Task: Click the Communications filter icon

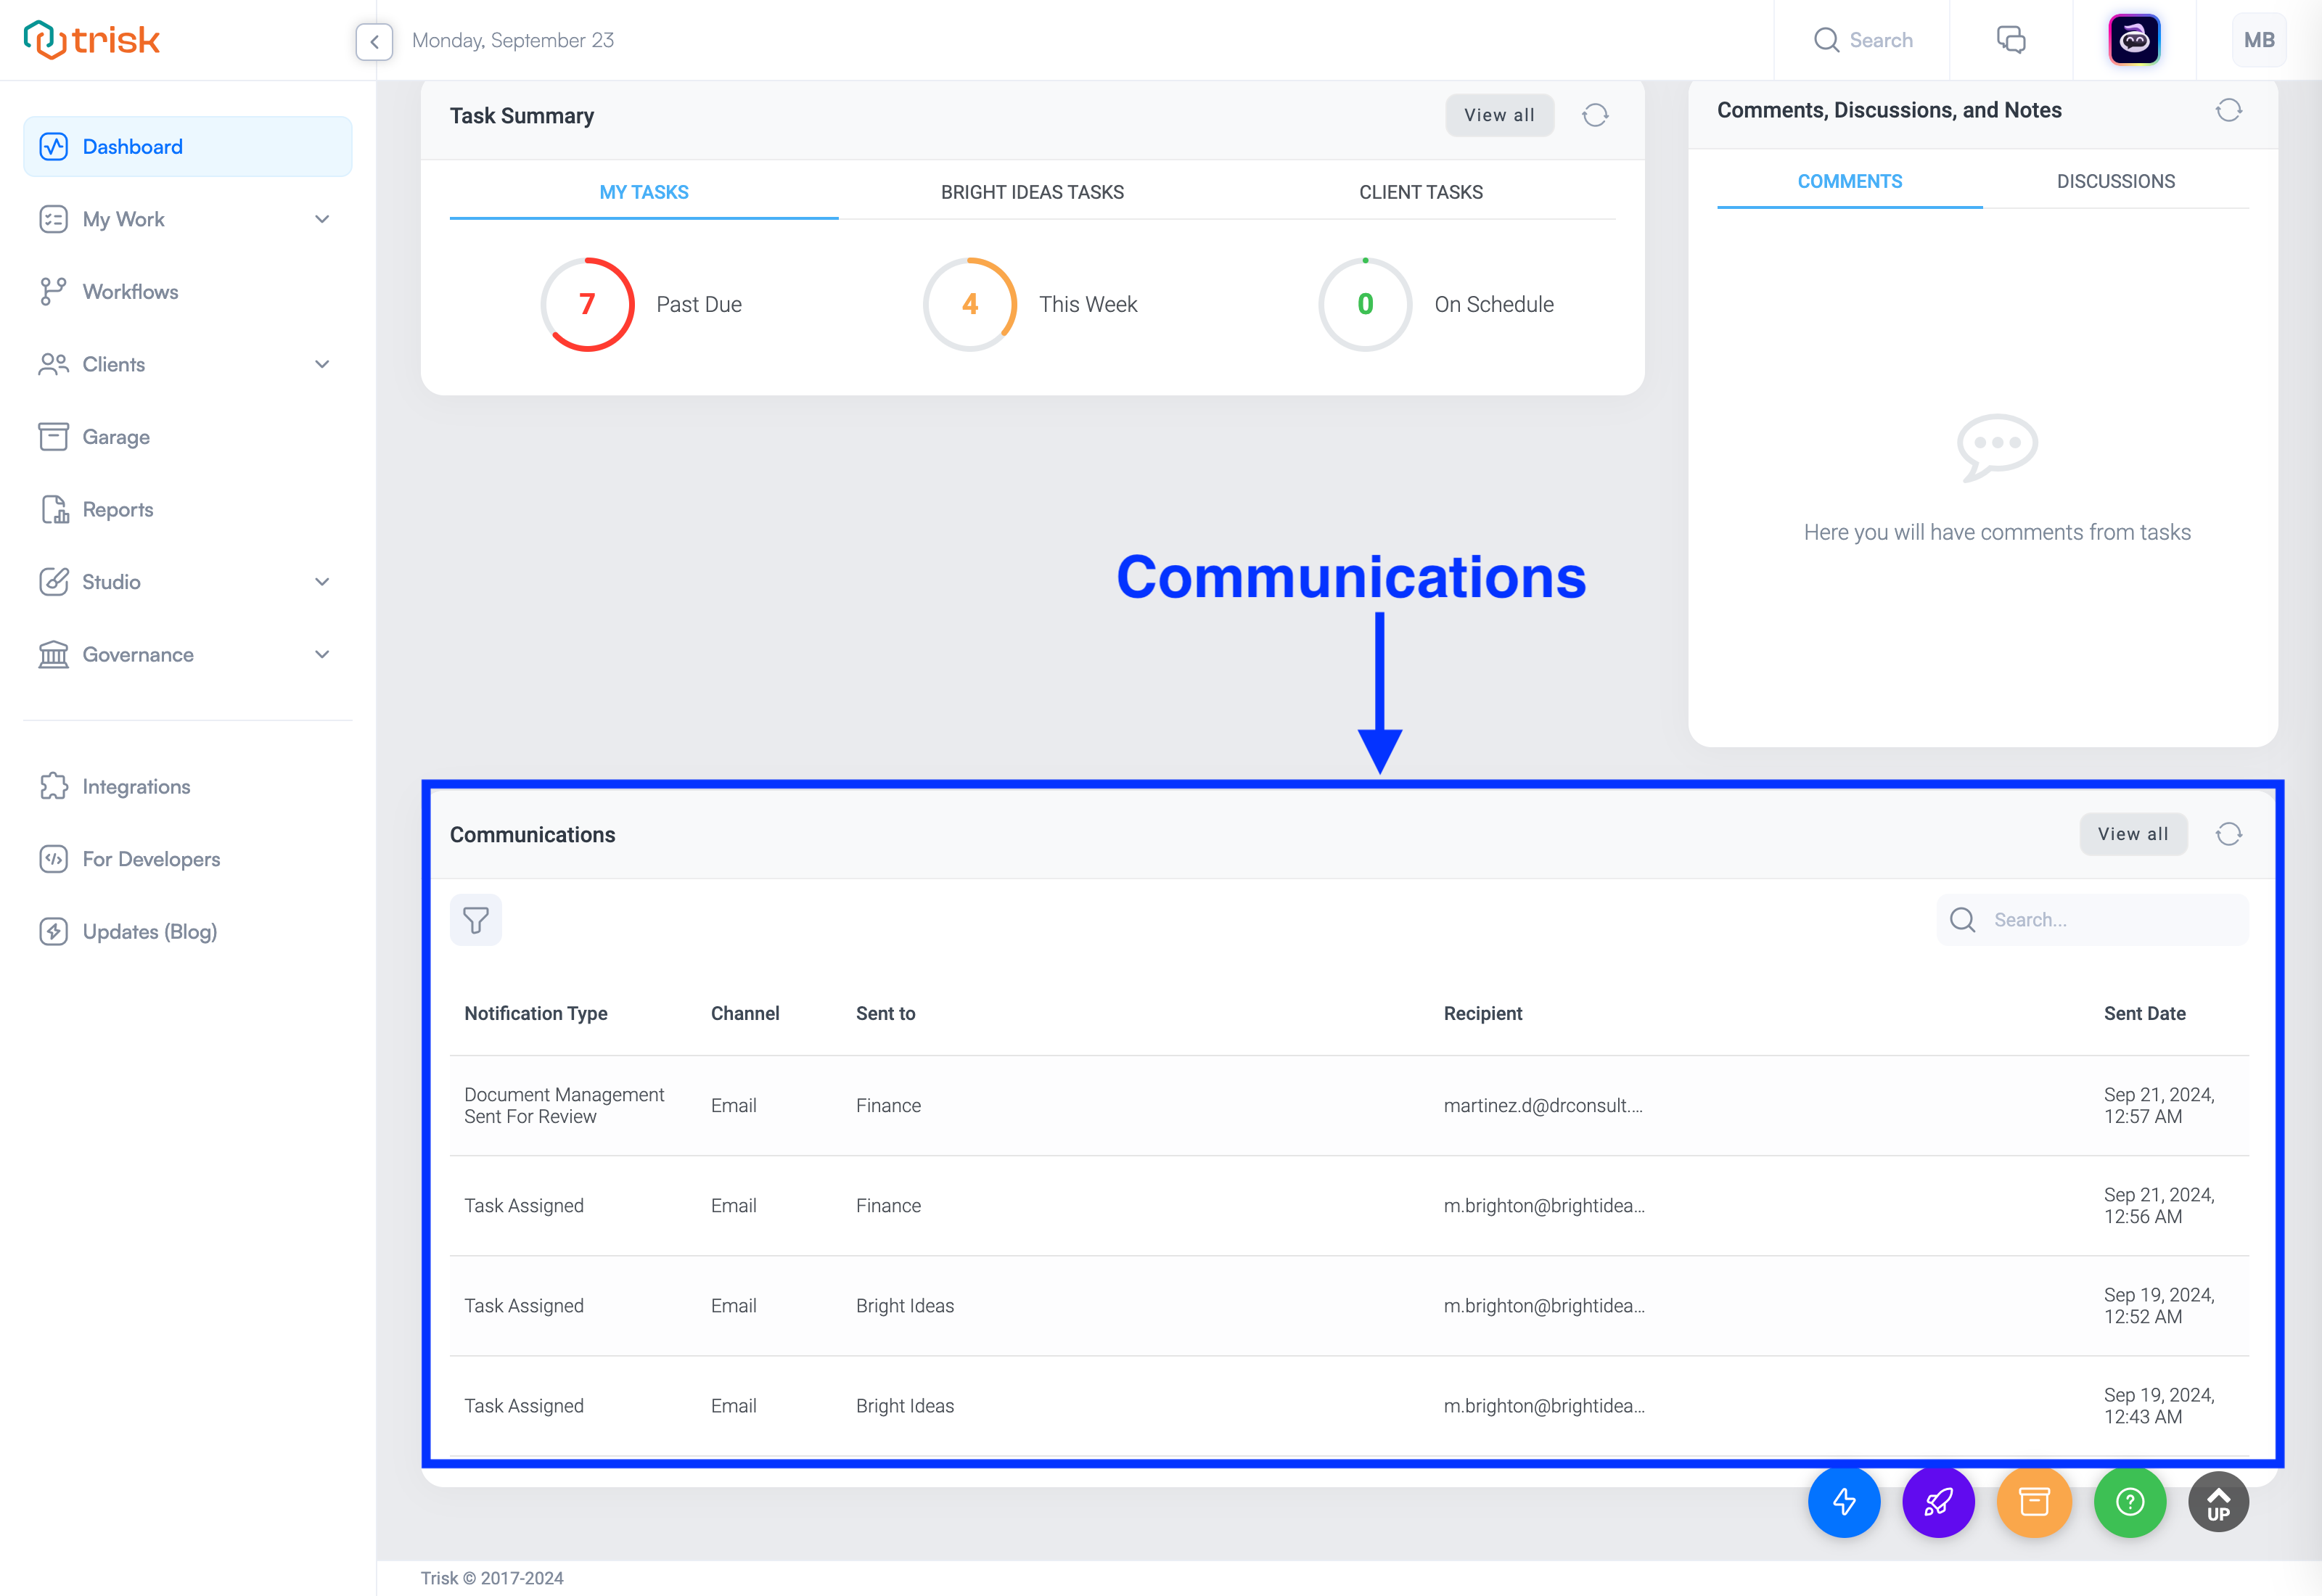Action: (x=477, y=919)
